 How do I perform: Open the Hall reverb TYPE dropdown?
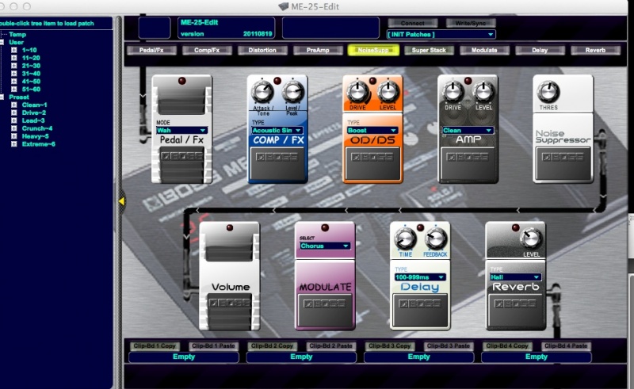[x=516, y=277]
